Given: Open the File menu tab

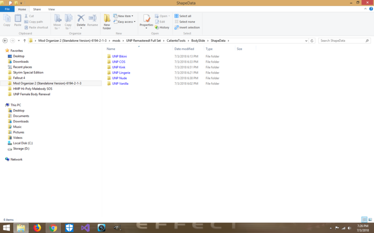Looking at the screenshot, I should (x=7, y=9).
